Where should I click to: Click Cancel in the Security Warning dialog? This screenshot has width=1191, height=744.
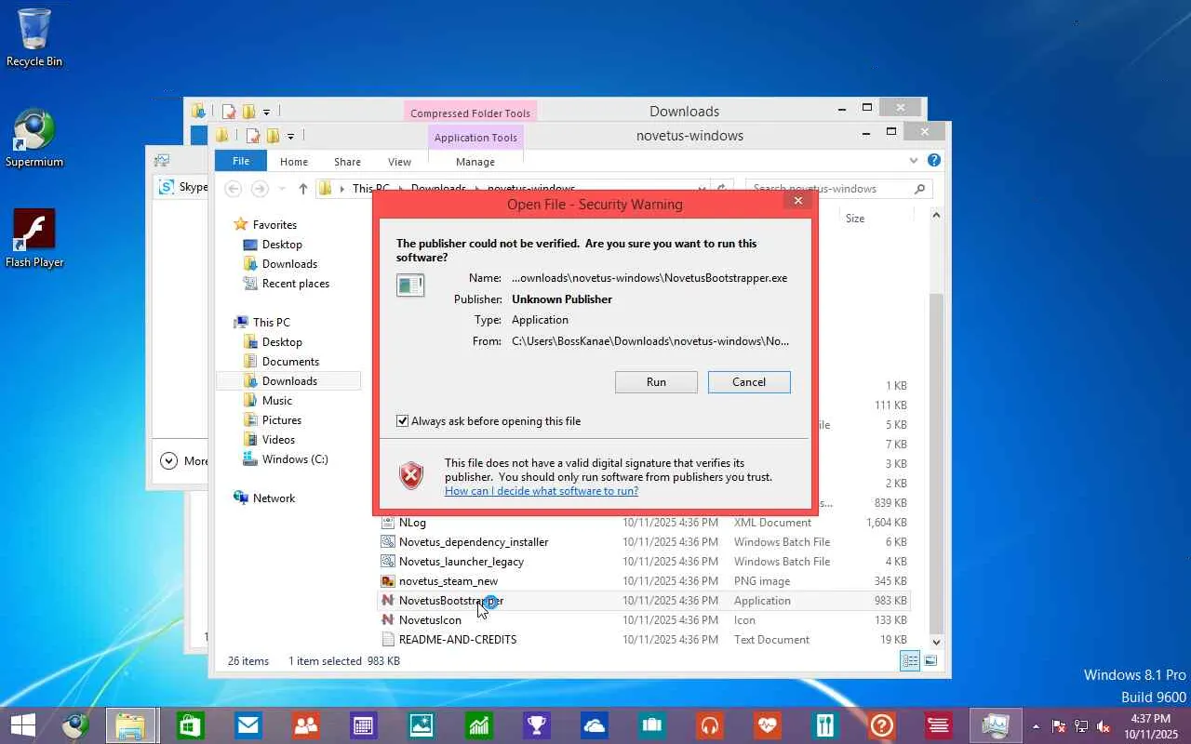749,382
